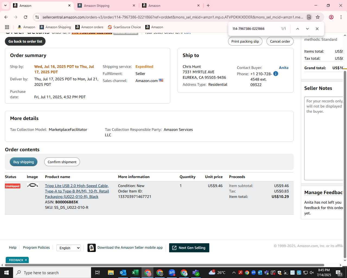Open a new browser tab
The width and height of the screenshot is (347, 278).
click(x=208, y=5)
